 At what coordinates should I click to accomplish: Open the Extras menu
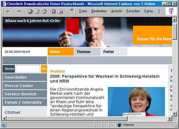pos(149,11)
